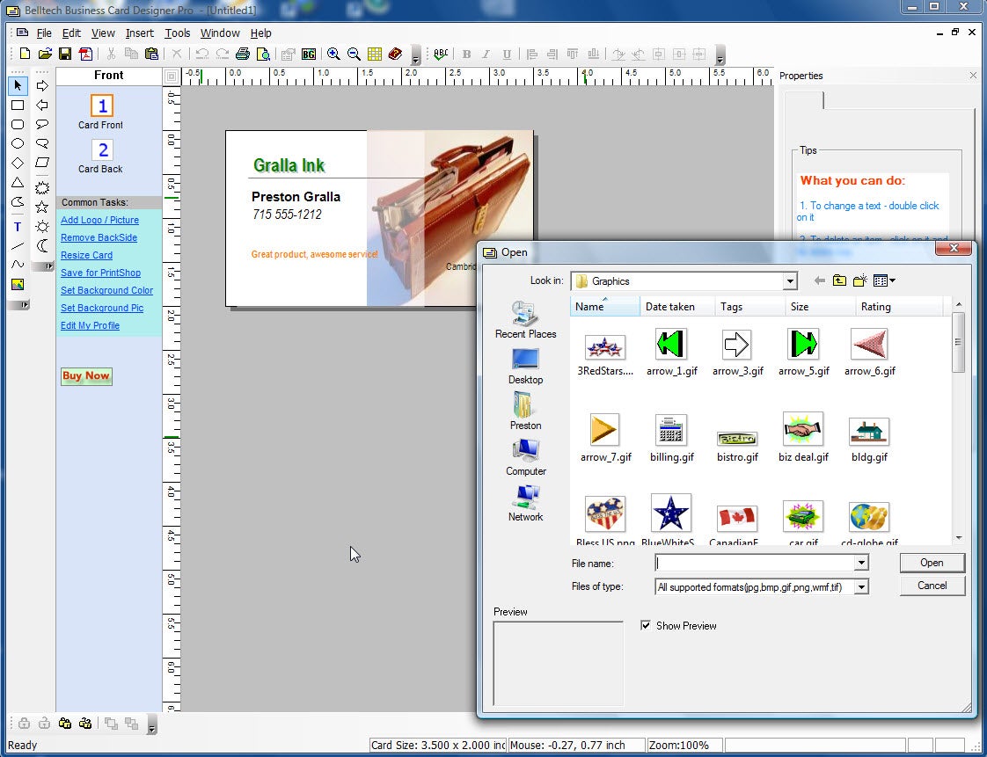
Task: Toggle the Show Preview checkbox
Action: coord(645,625)
